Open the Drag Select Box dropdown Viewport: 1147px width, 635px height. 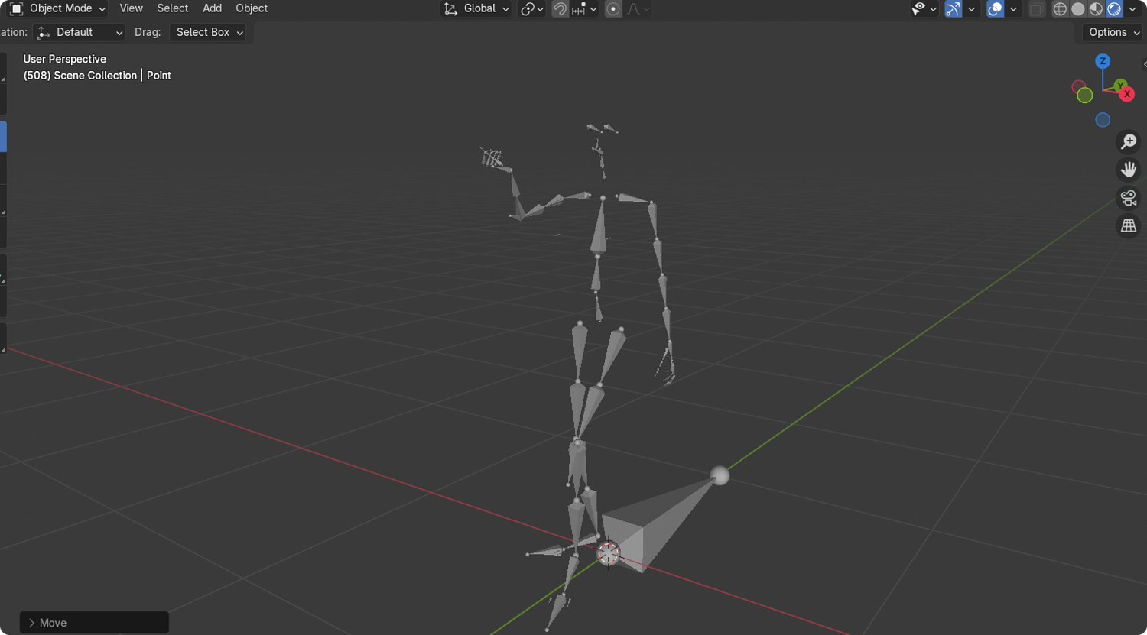[x=208, y=32]
